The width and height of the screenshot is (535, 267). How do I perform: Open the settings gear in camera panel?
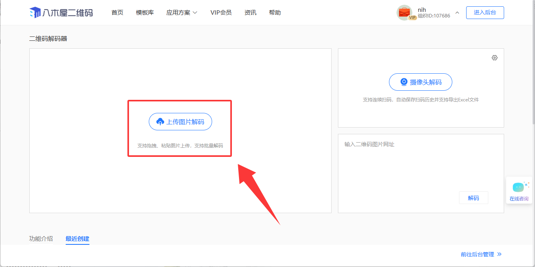pyautogui.click(x=494, y=58)
